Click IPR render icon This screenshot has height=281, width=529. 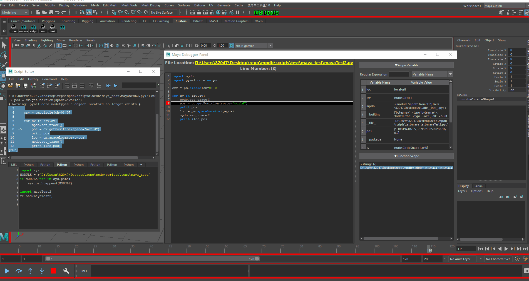click(x=205, y=12)
